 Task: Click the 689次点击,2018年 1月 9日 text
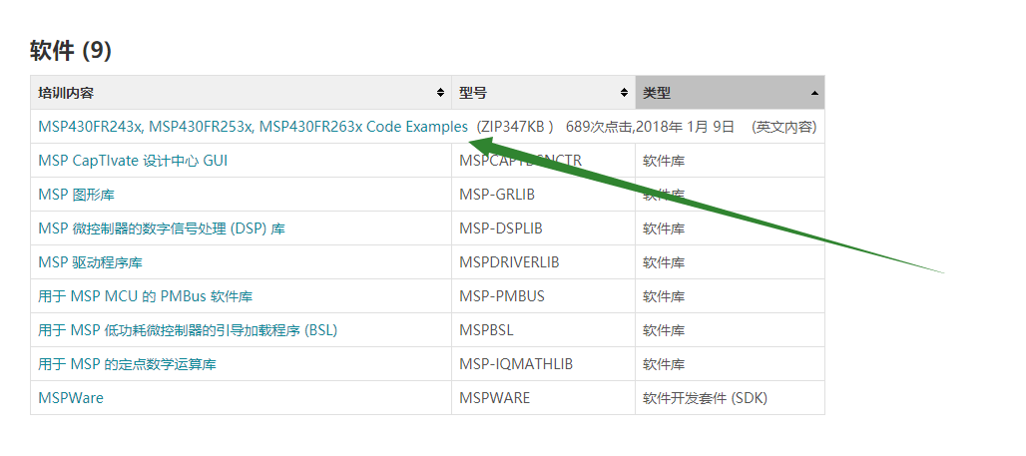coord(651,127)
